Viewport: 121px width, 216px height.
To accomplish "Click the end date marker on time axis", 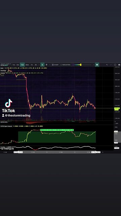I will pyautogui.click(x=96, y=152).
